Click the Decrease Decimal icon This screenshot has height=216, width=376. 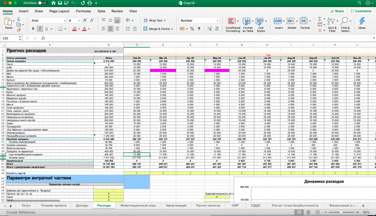[217, 29]
